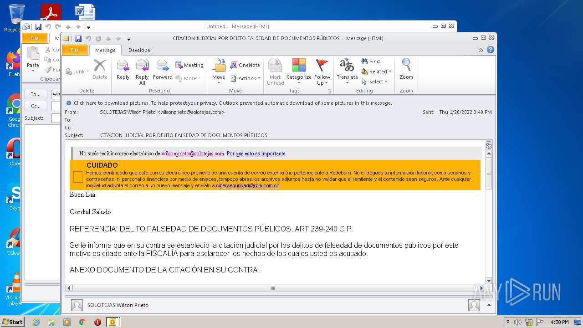
Task: Click the vertical scrollbar thumb in the message body
Action: click(489, 173)
